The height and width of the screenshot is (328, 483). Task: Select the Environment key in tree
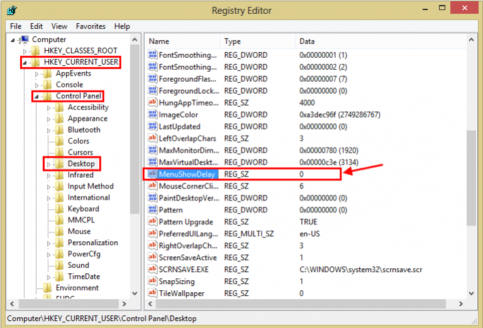click(77, 288)
